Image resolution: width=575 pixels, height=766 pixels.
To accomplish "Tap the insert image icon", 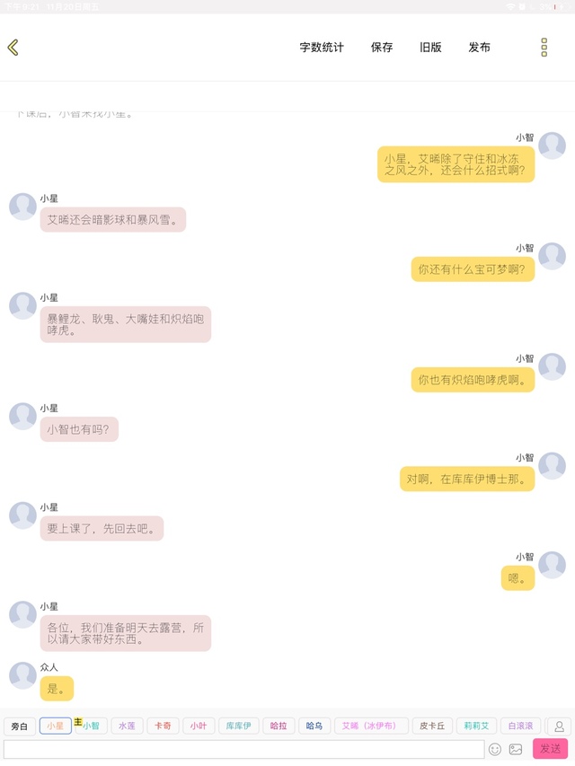I will coord(516,749).
